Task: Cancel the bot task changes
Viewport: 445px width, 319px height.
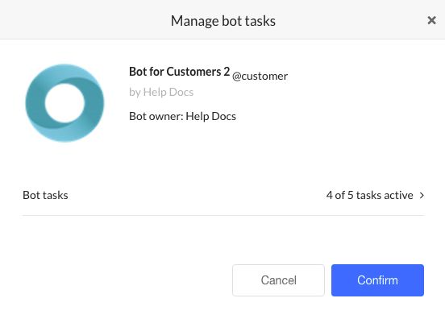Action: [278, 280]
